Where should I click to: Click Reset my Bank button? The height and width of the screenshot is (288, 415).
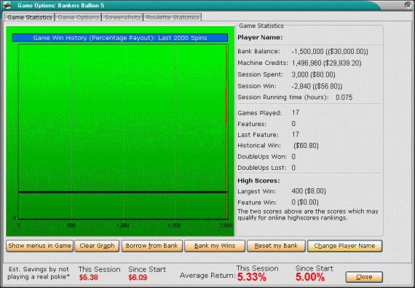[x=276, y=246]
